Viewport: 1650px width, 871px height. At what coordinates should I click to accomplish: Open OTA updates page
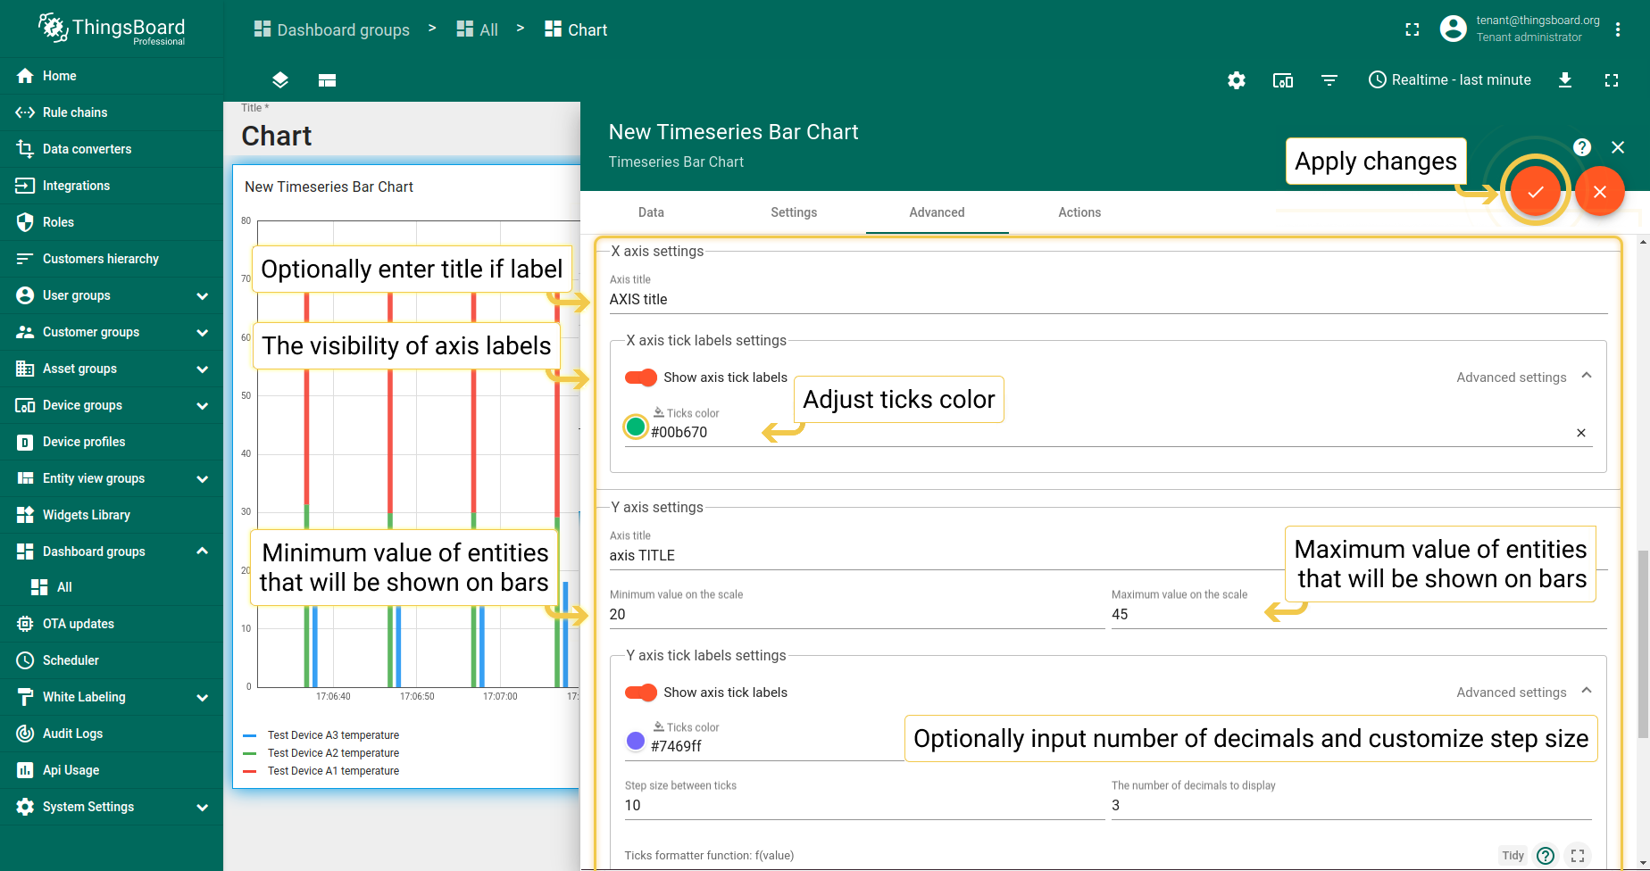tap(112, 624)
